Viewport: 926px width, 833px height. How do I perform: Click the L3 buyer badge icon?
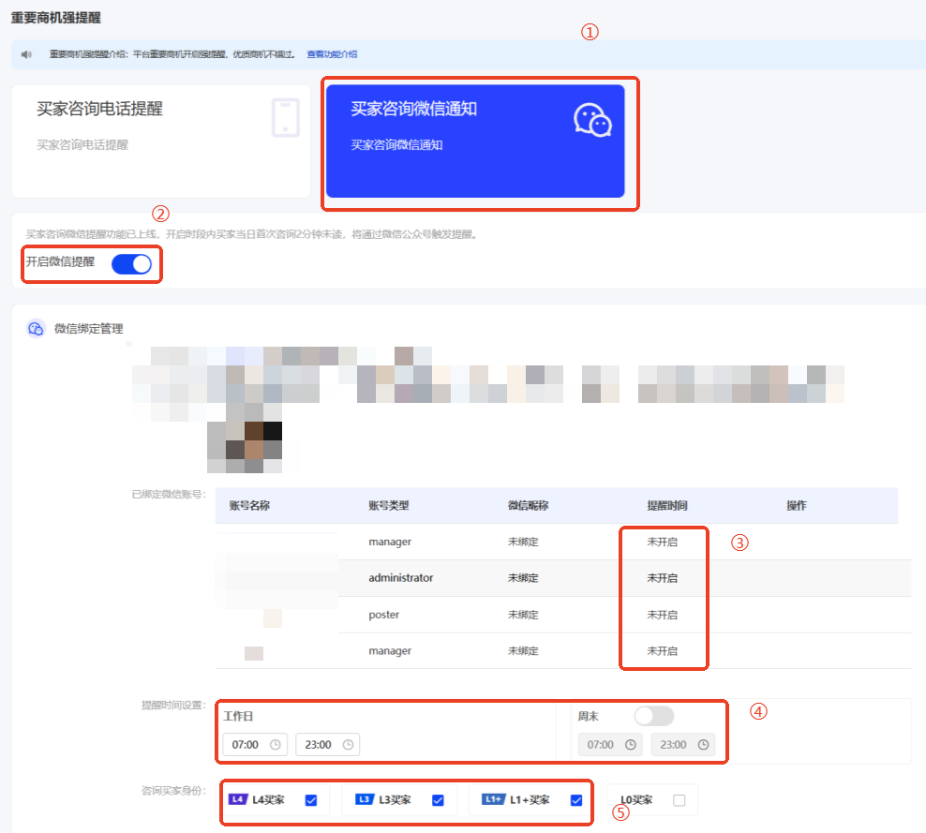point(365,799)
